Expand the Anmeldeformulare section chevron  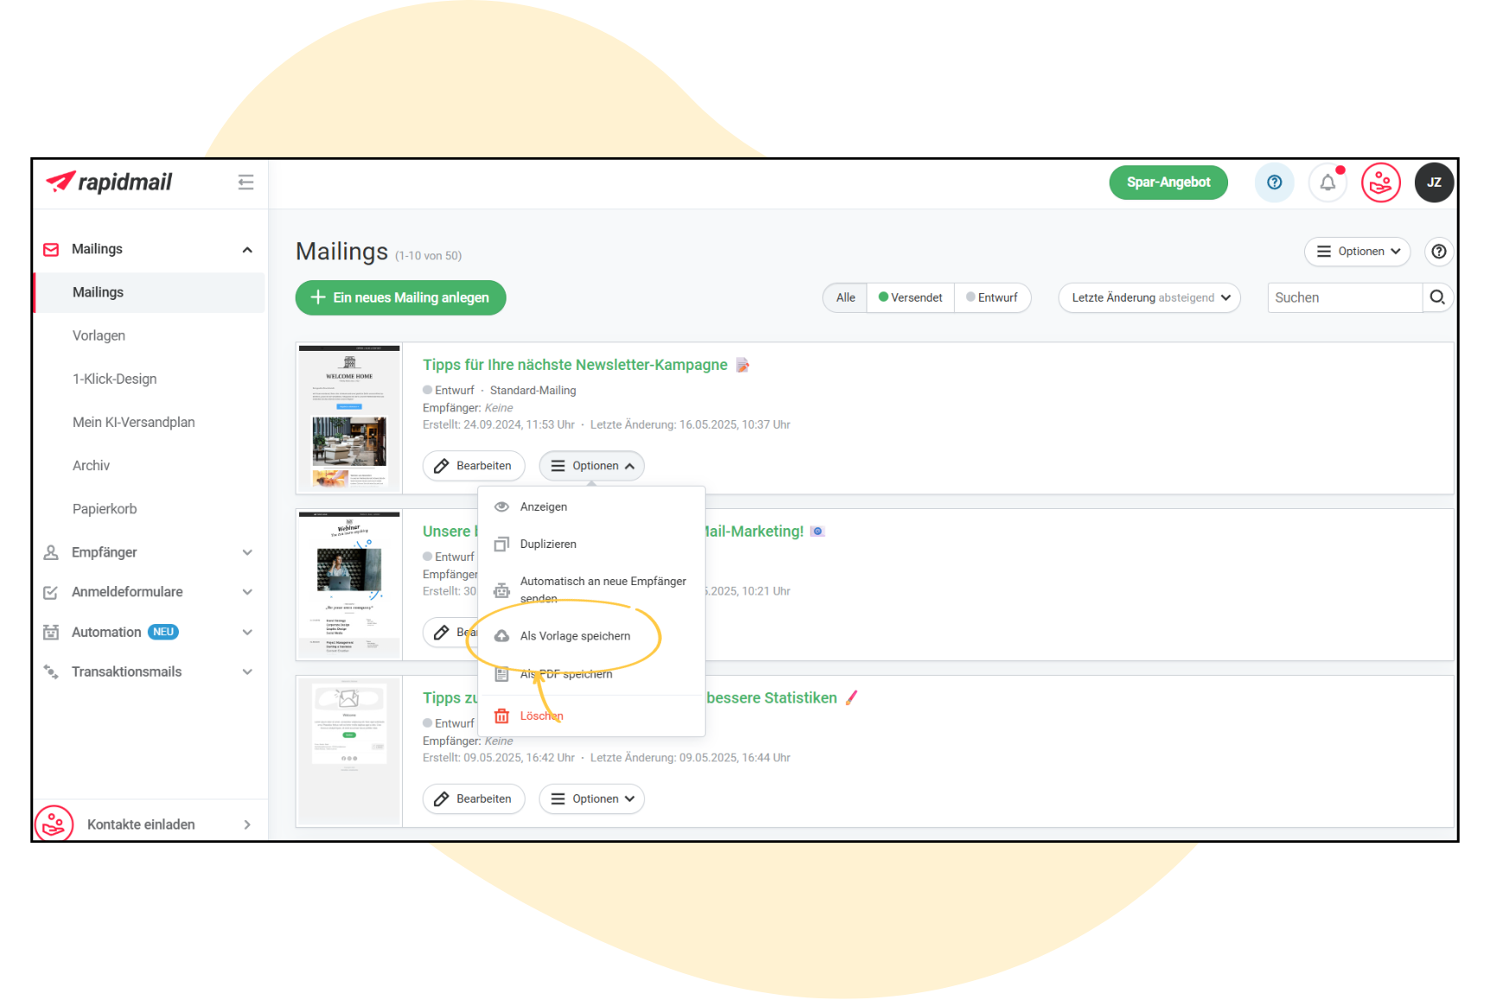coord(247,592)
